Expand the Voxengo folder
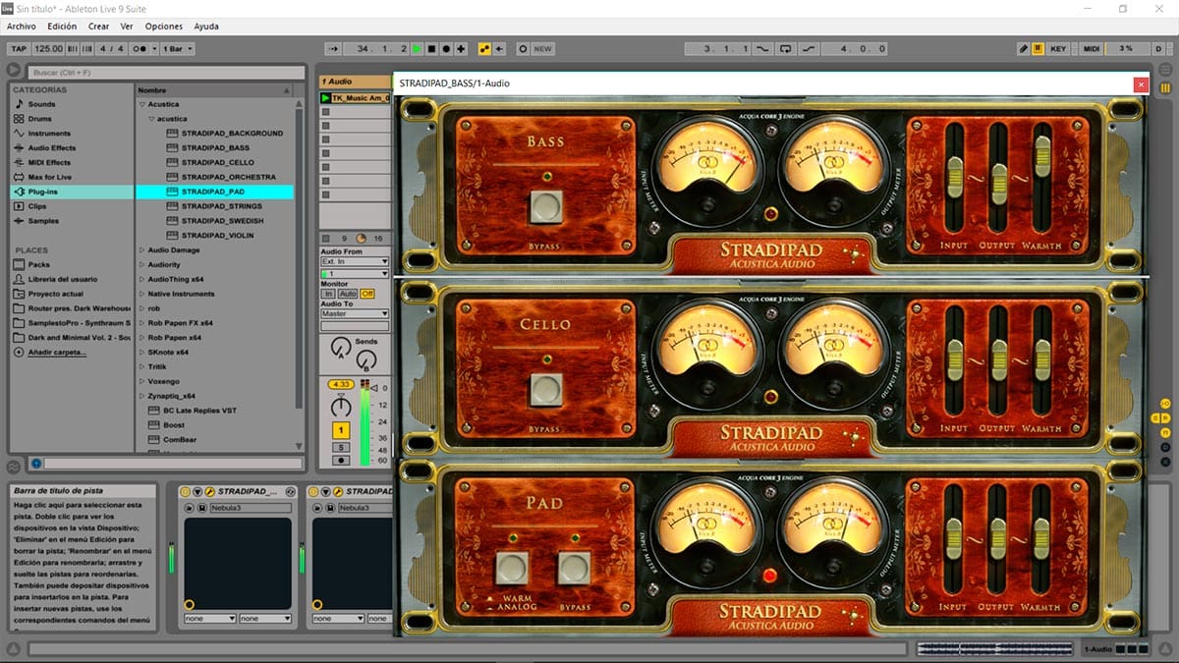 [142, 382]
